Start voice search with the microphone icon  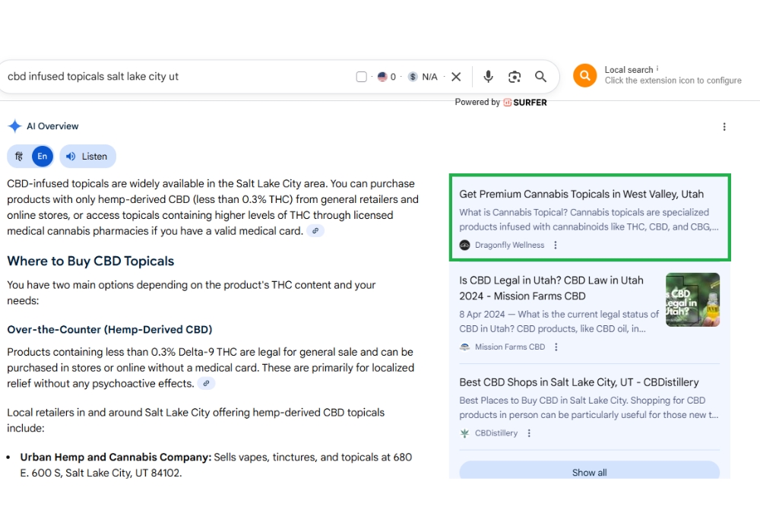coord(488,77)
